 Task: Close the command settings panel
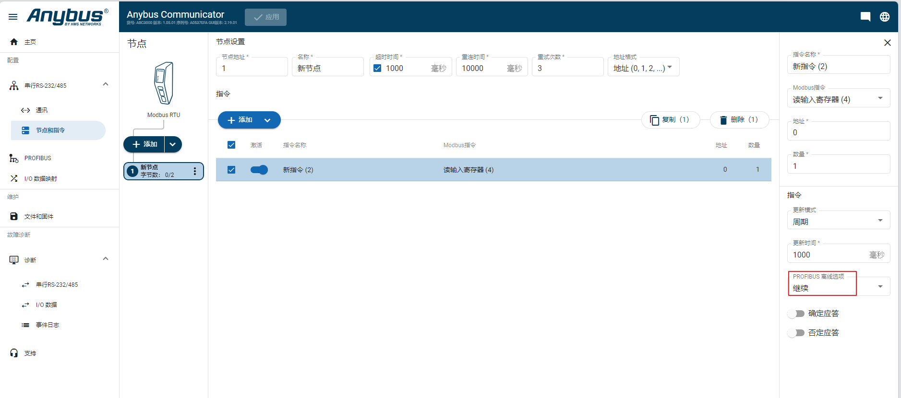[888, 43]
